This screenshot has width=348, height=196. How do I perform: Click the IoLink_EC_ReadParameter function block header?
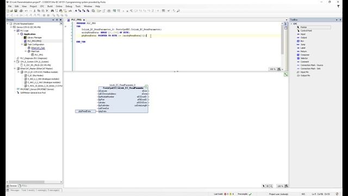pos(123,88)
